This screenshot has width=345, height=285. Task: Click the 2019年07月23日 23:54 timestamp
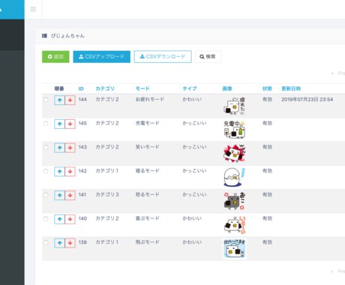coord(307,100)
